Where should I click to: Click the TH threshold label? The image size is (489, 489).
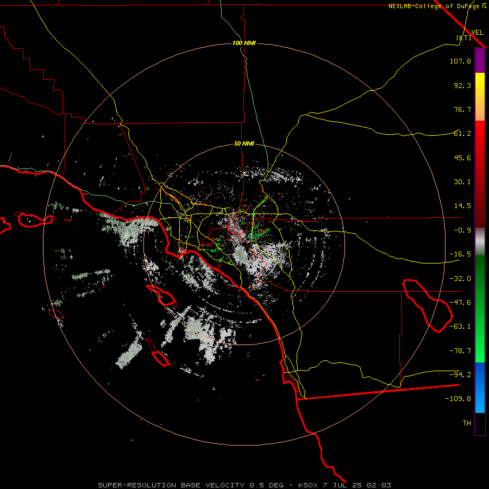pyautogui.click(x=467, y=423)
